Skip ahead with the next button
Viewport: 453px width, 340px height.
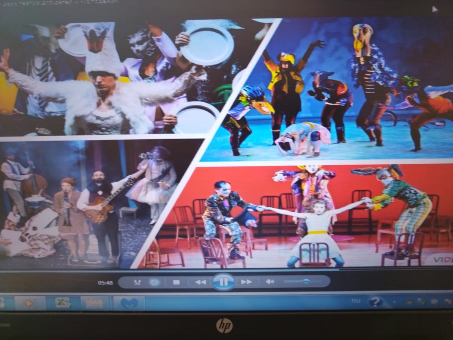247,282
